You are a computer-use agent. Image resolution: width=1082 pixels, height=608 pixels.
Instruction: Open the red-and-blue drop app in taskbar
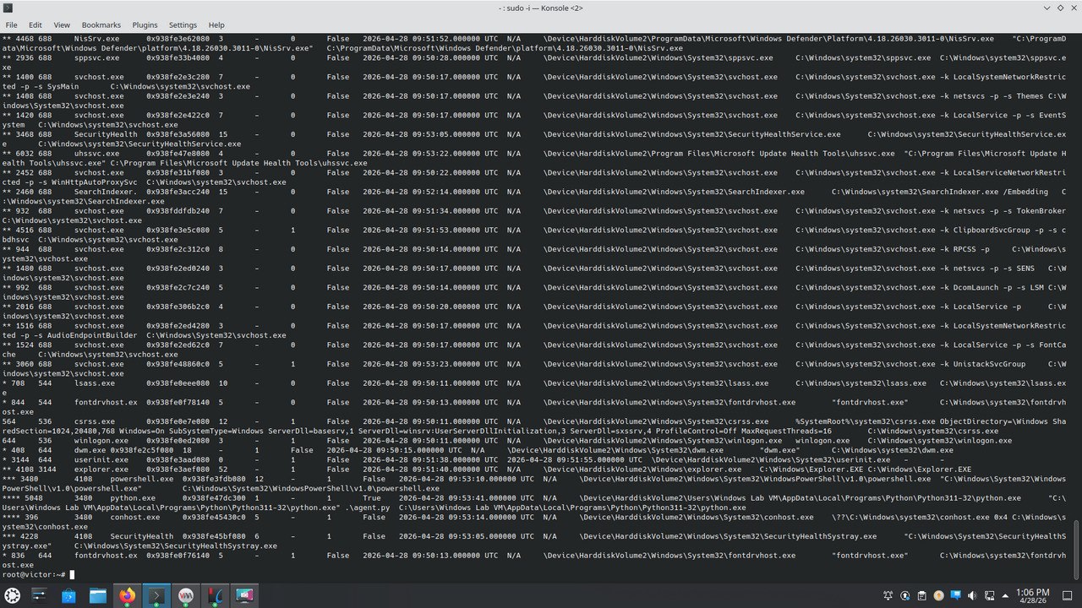(215, 596)
